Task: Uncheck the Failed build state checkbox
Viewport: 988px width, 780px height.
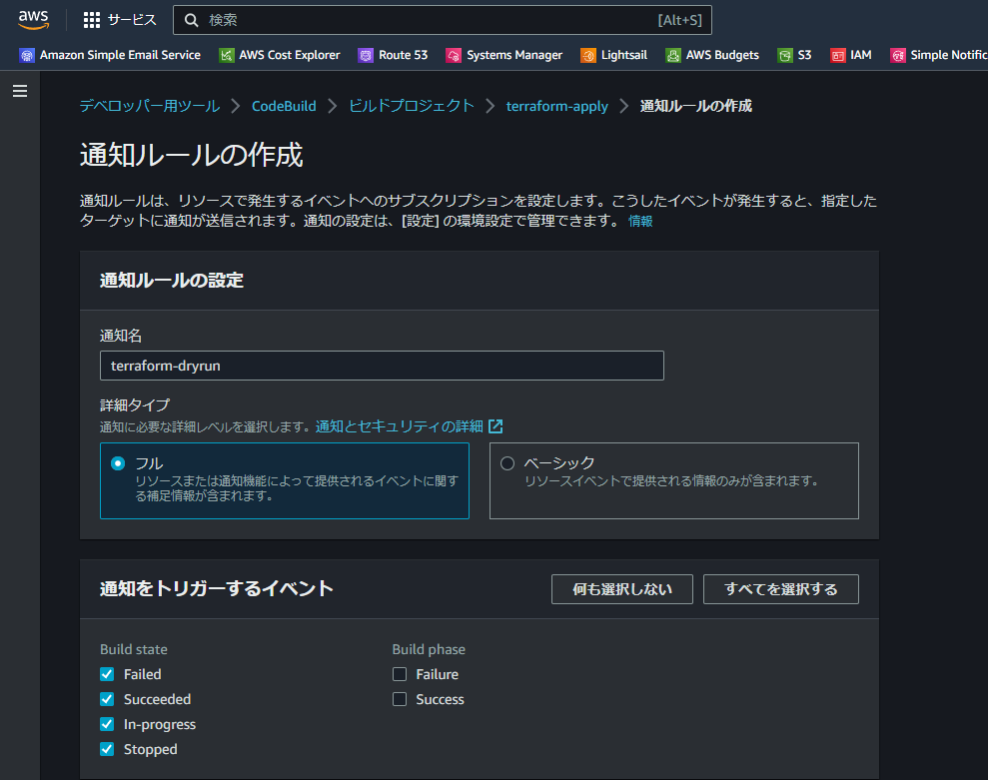Action: point(107,674)
